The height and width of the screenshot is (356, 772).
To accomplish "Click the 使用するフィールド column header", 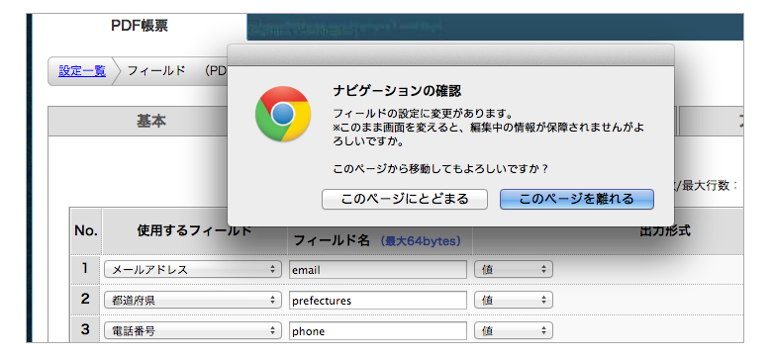I will point(194,230).
